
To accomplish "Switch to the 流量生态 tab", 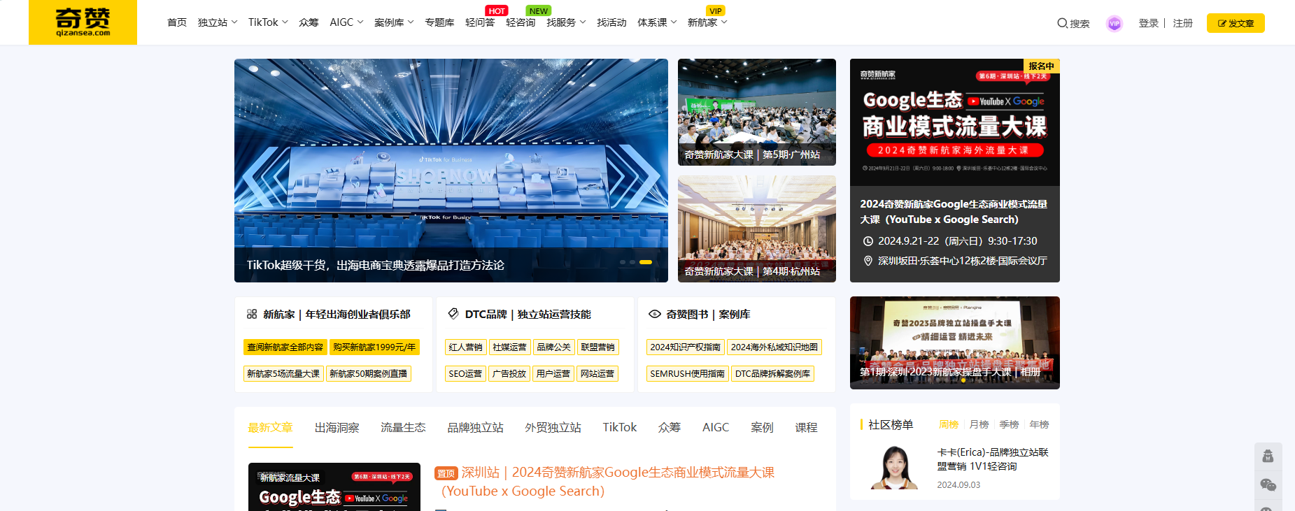I will (x=403, y=427).
